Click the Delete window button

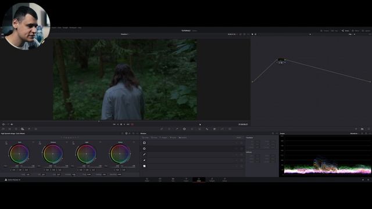point(239,138)
